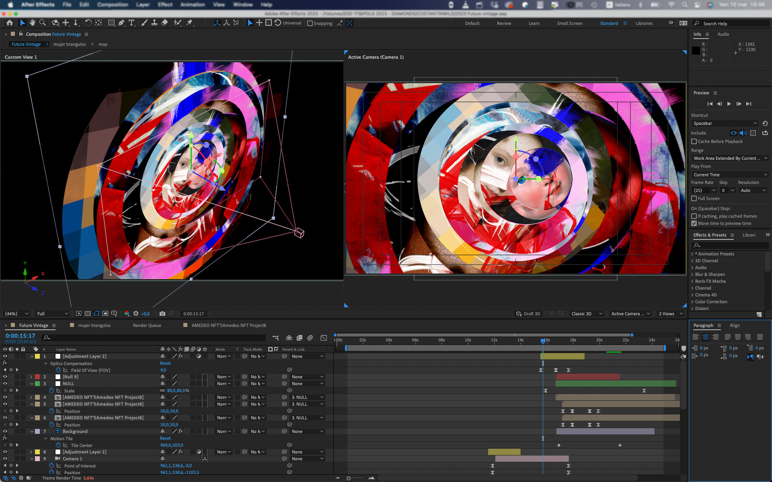Hide the Background layer with its eye toggle
772x482 pixels.
[5, 431]
